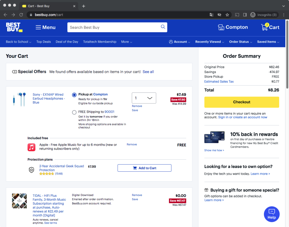Bookmark this page with star icon
This screenshot has height=227, width=289.
point(227,15)
